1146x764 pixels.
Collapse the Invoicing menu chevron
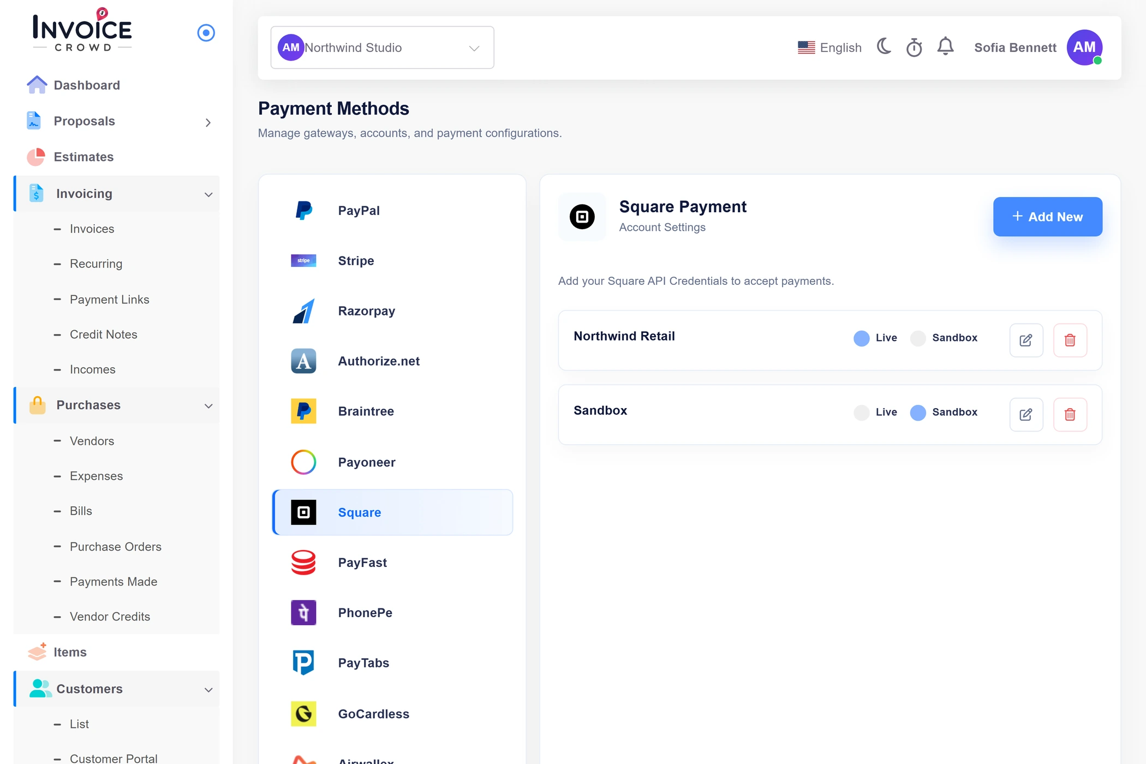208,194
